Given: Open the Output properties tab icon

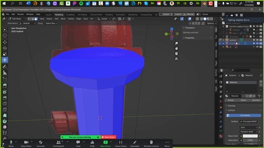Looking at the screenshot, I should pos(221,87).
